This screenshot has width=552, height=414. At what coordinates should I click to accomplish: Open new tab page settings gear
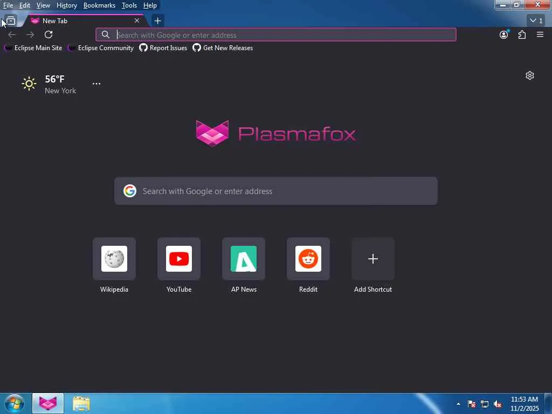tap(530, 75)
